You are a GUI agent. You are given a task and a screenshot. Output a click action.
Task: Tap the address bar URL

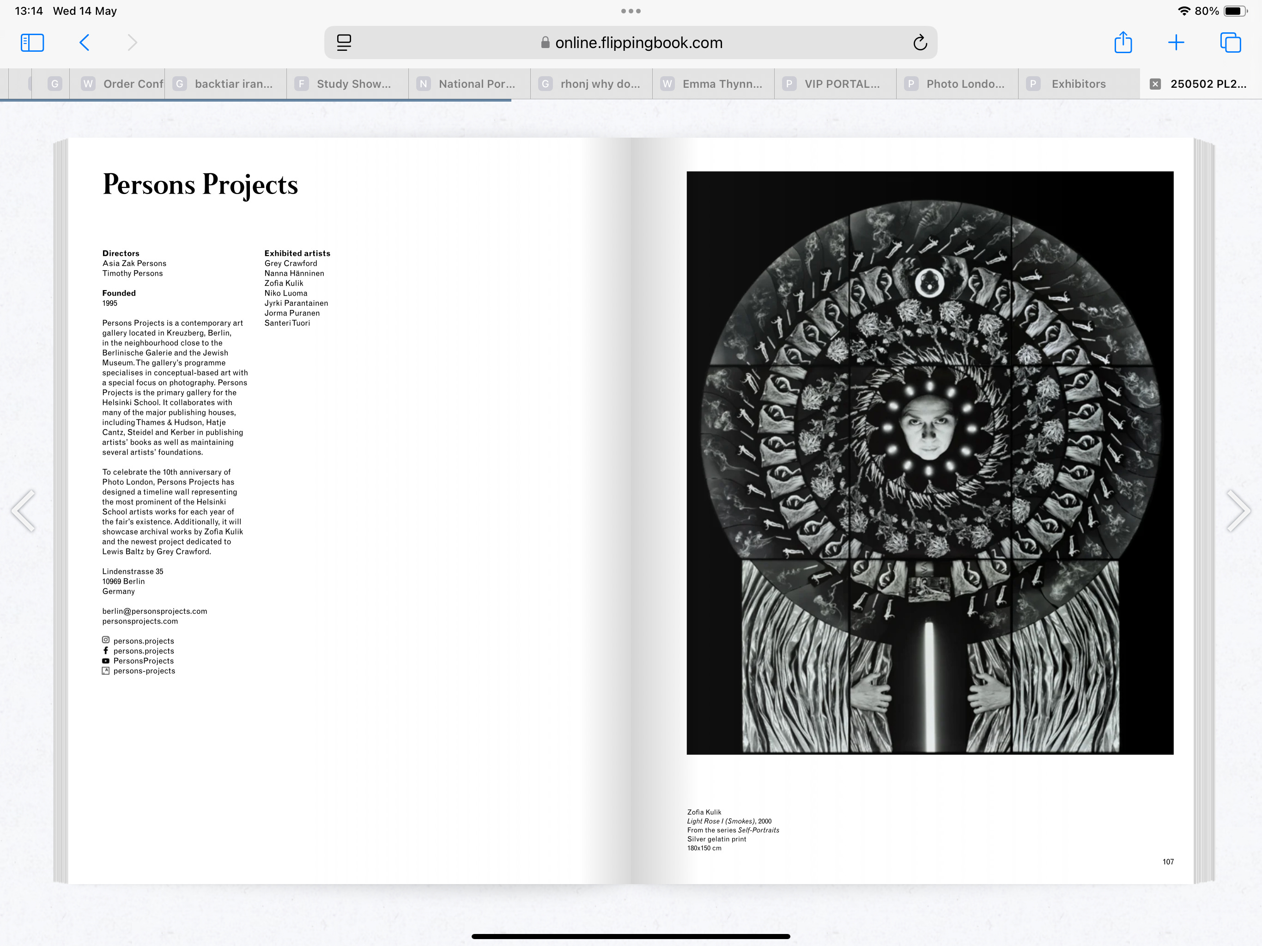638,43
